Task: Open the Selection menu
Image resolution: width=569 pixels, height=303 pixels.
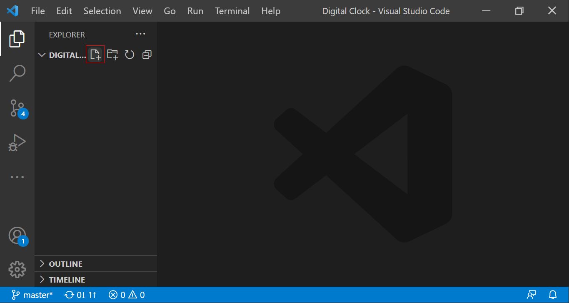Action: click(x=102, y=11)
